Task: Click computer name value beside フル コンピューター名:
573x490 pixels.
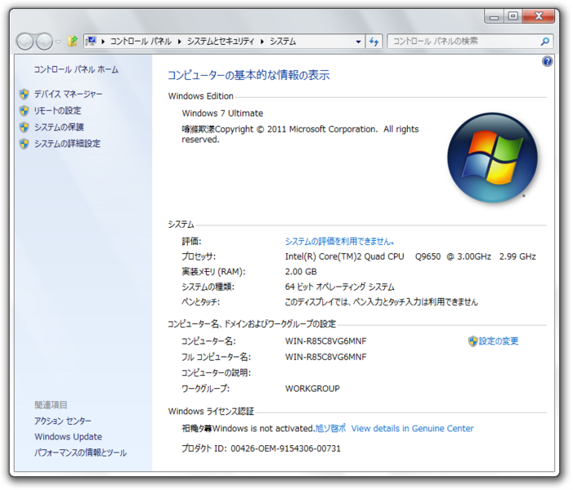Action: tap(325, 357)
